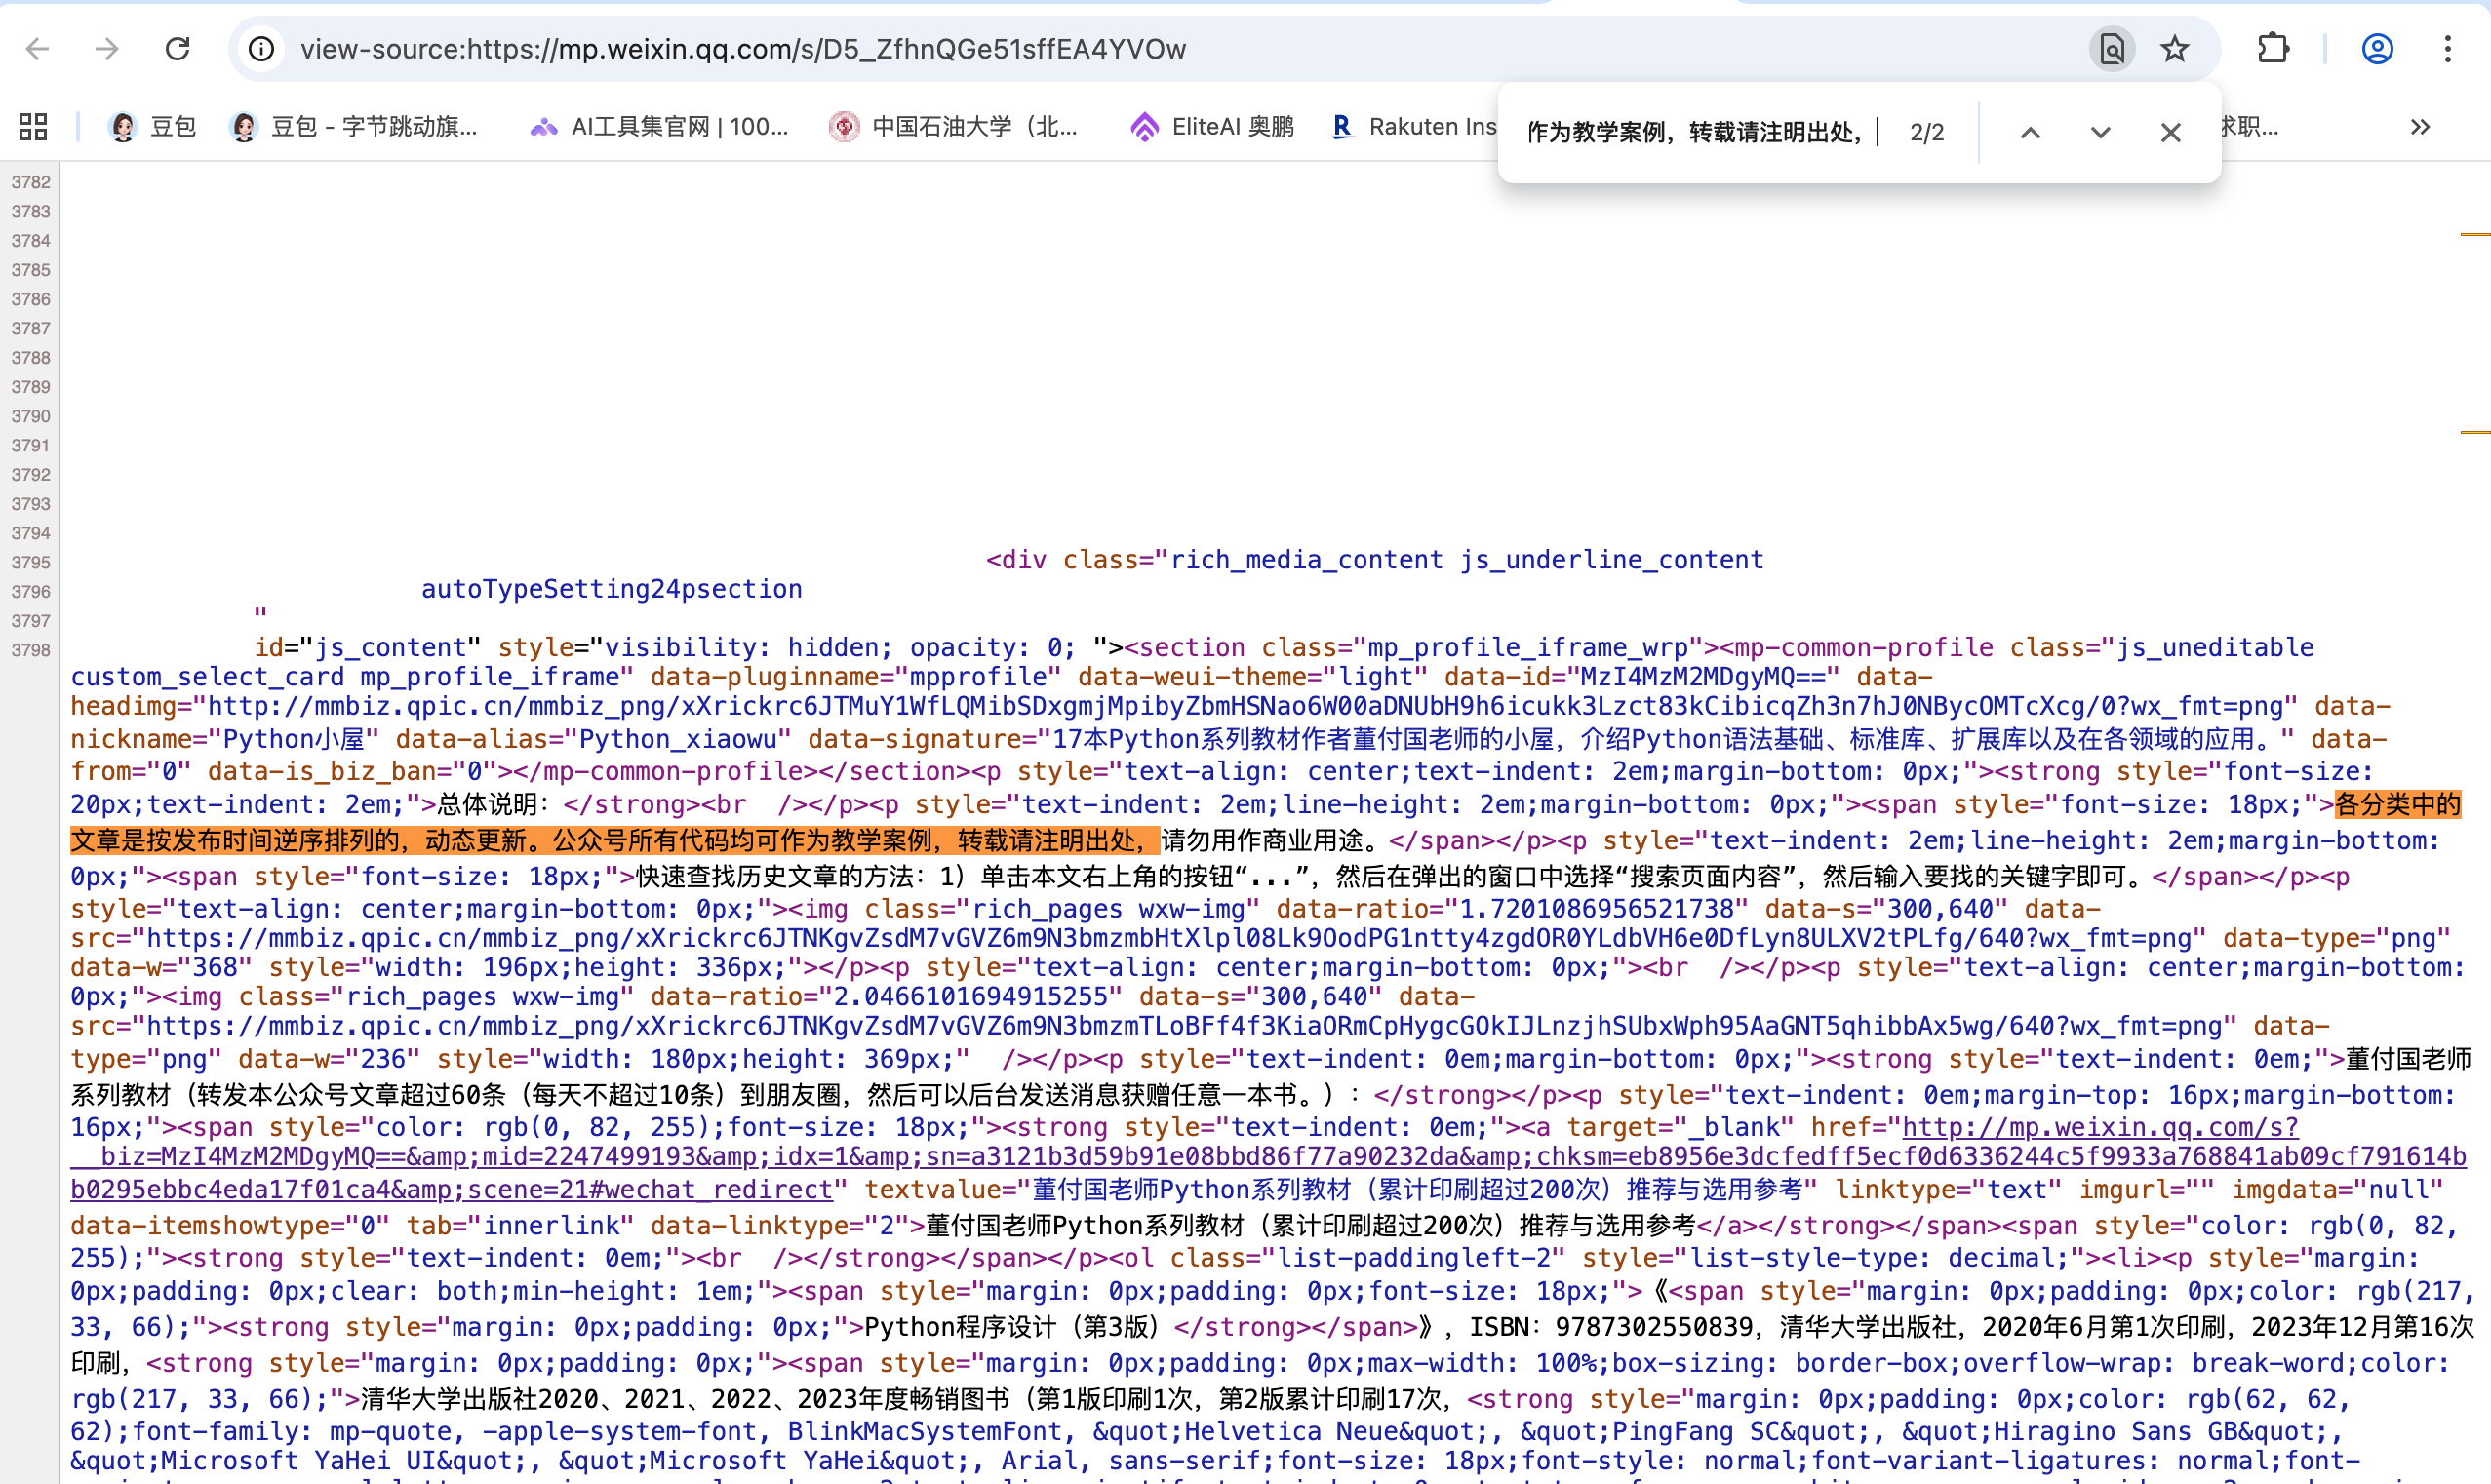Viewport: 2491px width, 1484px height.
Task: Open the Chrome profile avatar
Action: [x=2377, y=49]
